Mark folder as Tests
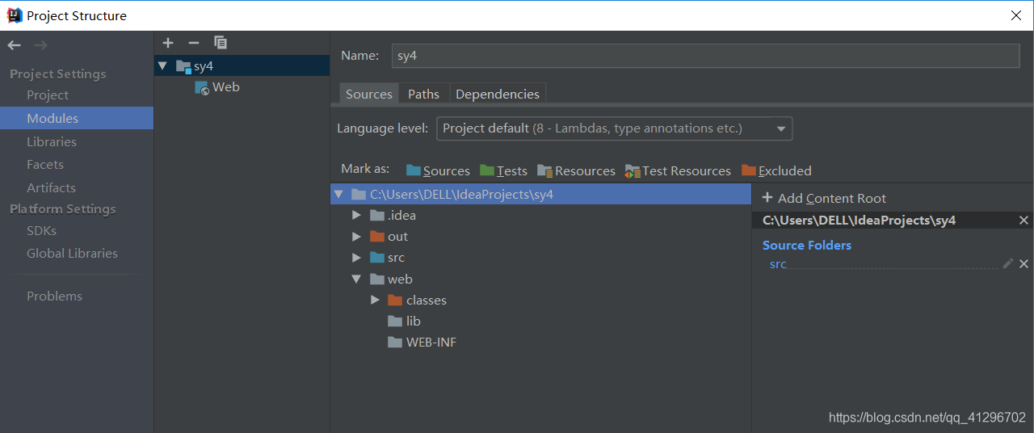This screenshot has height=433, width=1034. pos(503,170)
